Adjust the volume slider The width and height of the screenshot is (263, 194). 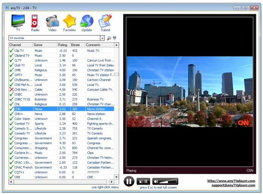[x=168, y=181]
